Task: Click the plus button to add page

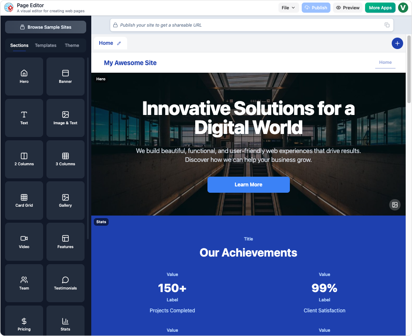Action: (x=397, y=43)
